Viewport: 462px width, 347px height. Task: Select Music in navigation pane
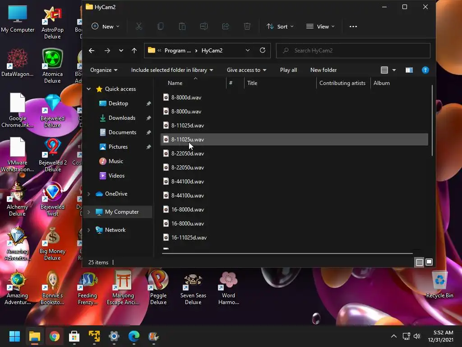115,161
